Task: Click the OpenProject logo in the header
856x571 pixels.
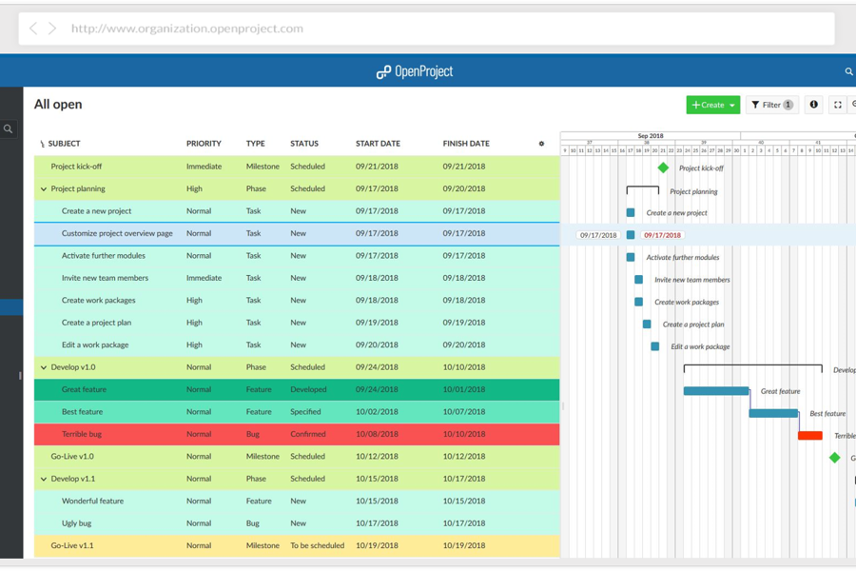Action: [415, 71]
